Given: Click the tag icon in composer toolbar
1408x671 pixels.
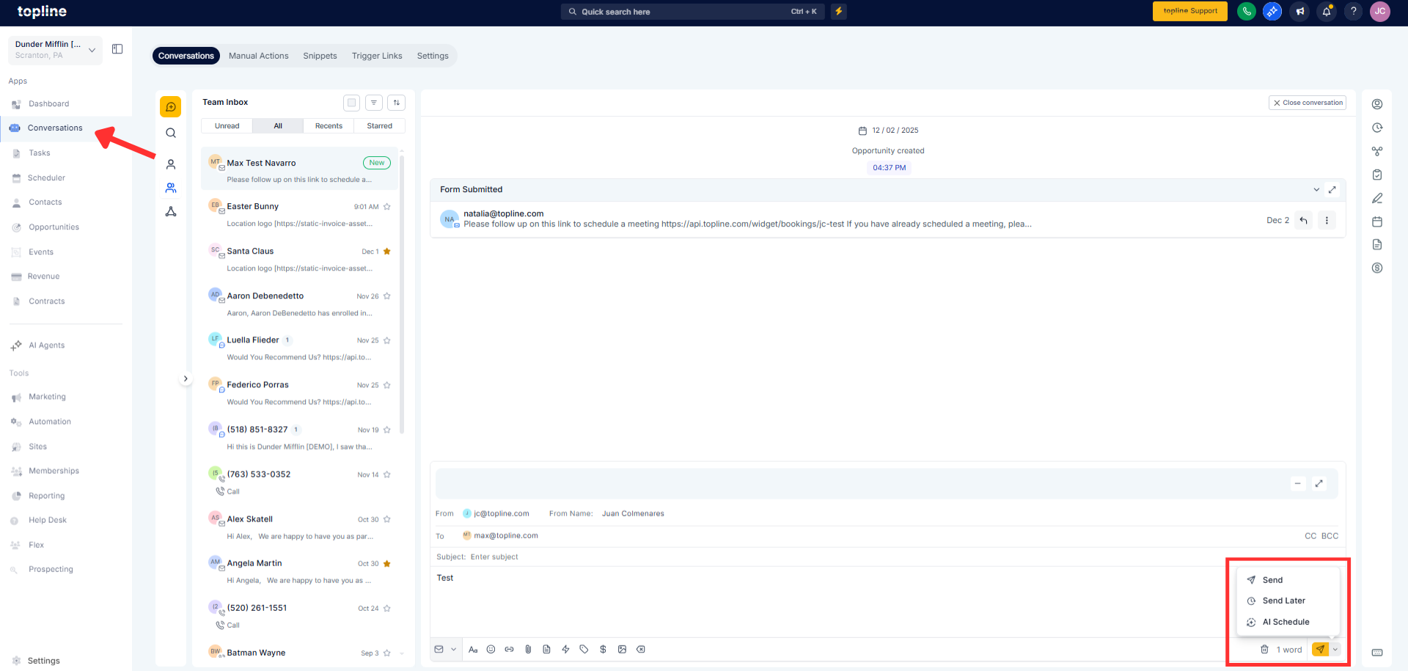Looking at the screenshot, I should pyautogui.click(x=584, y=650).
